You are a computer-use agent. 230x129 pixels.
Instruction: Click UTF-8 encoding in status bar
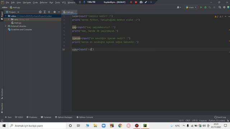pyautogui.click(x=195, y=120)
